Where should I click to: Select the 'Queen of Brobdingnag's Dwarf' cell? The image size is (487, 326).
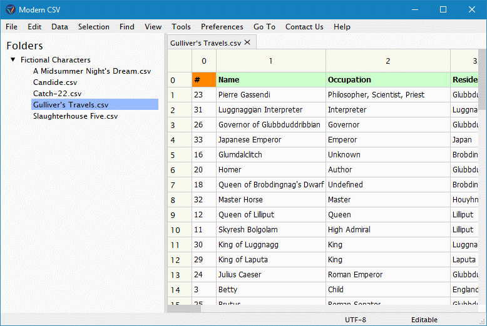[271, 185]
